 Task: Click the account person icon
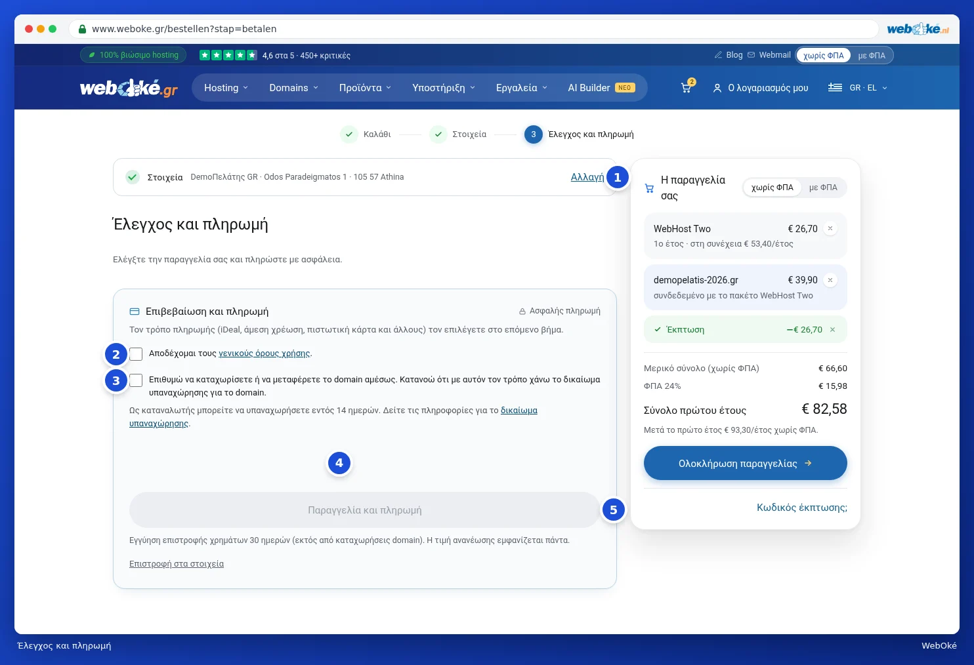tap(717, 88)
